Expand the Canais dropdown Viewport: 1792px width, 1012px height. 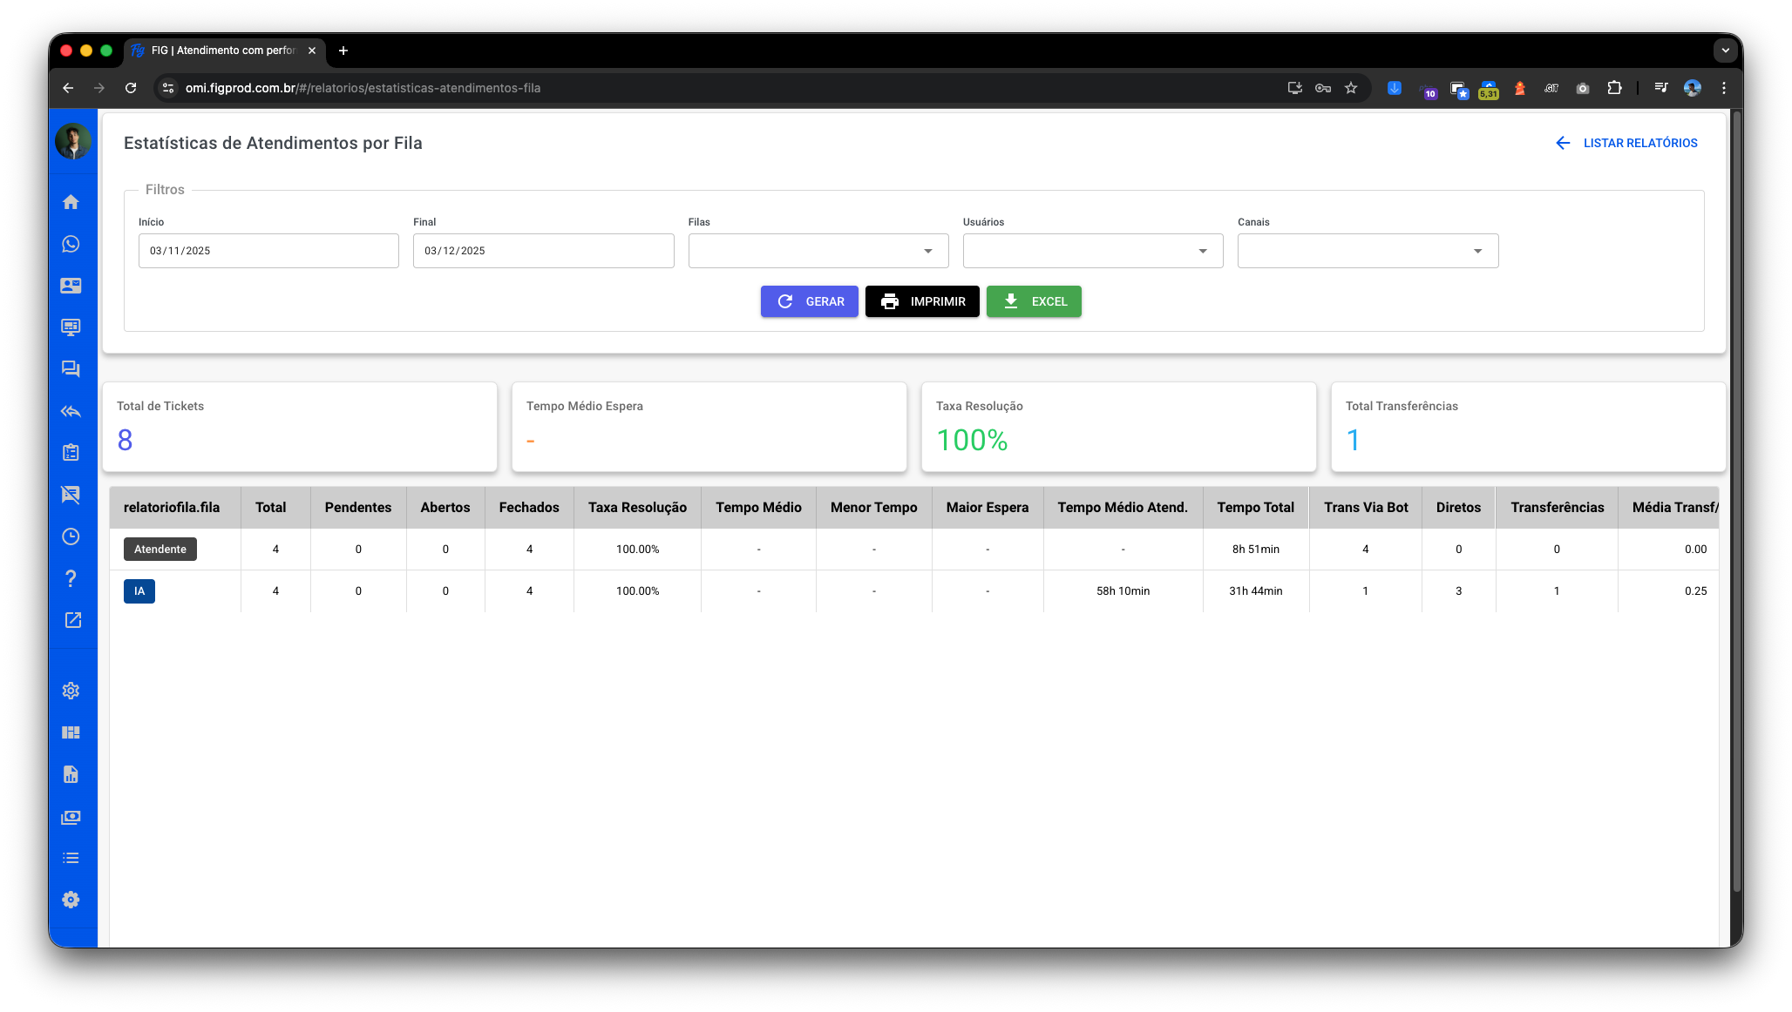click(x=1367, y=251)
